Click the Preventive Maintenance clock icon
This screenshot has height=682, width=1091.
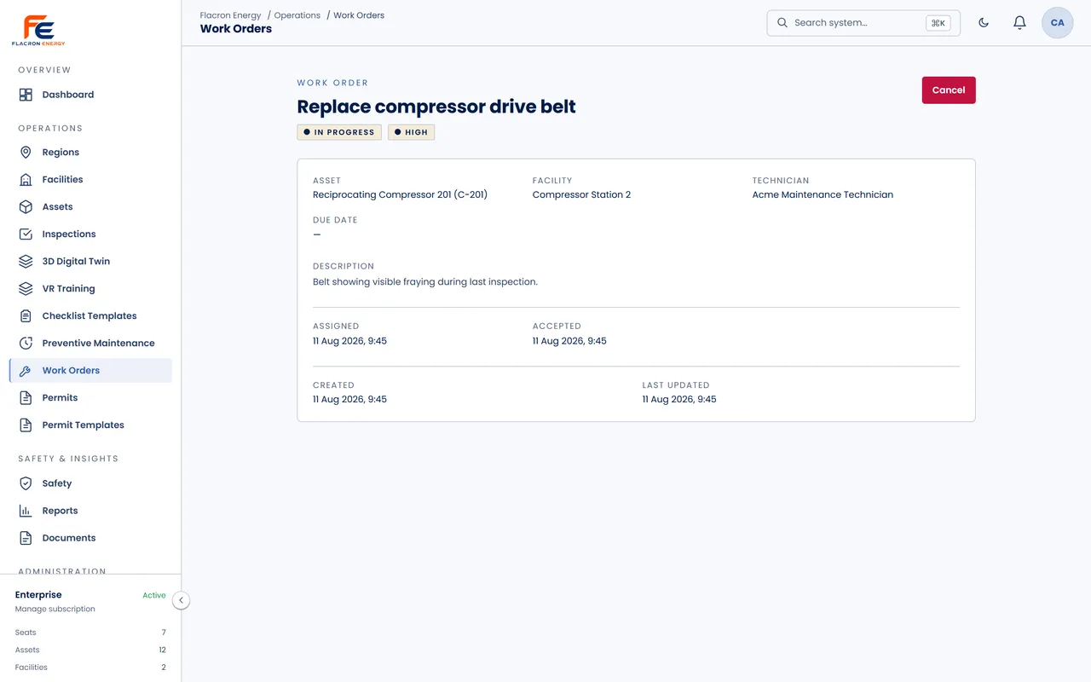(x=26, y=344)
